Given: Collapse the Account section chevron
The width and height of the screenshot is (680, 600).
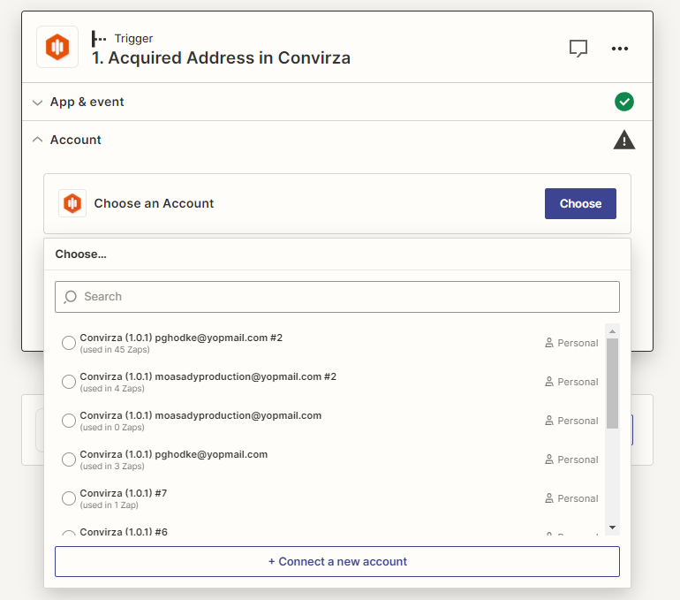Looking at the screenshot, I should (x=38, y=140).
